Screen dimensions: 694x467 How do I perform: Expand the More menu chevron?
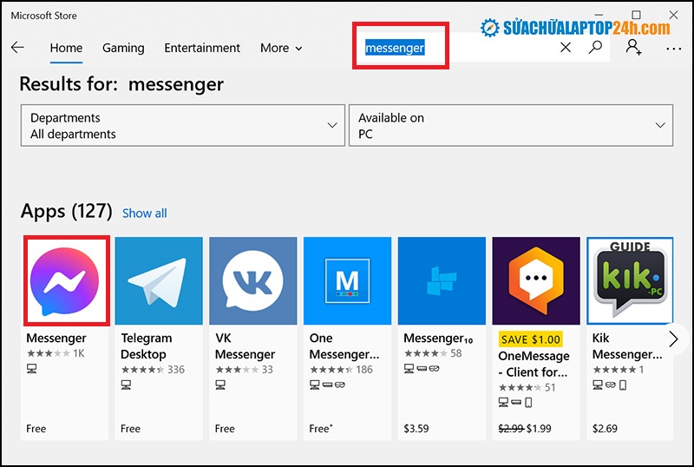tap(299, 49)
